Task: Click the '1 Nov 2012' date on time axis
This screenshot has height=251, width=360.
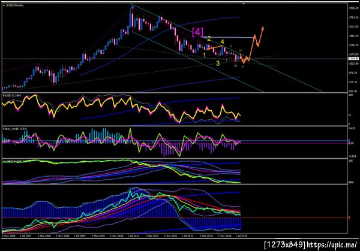Action: tap(170, 235)
